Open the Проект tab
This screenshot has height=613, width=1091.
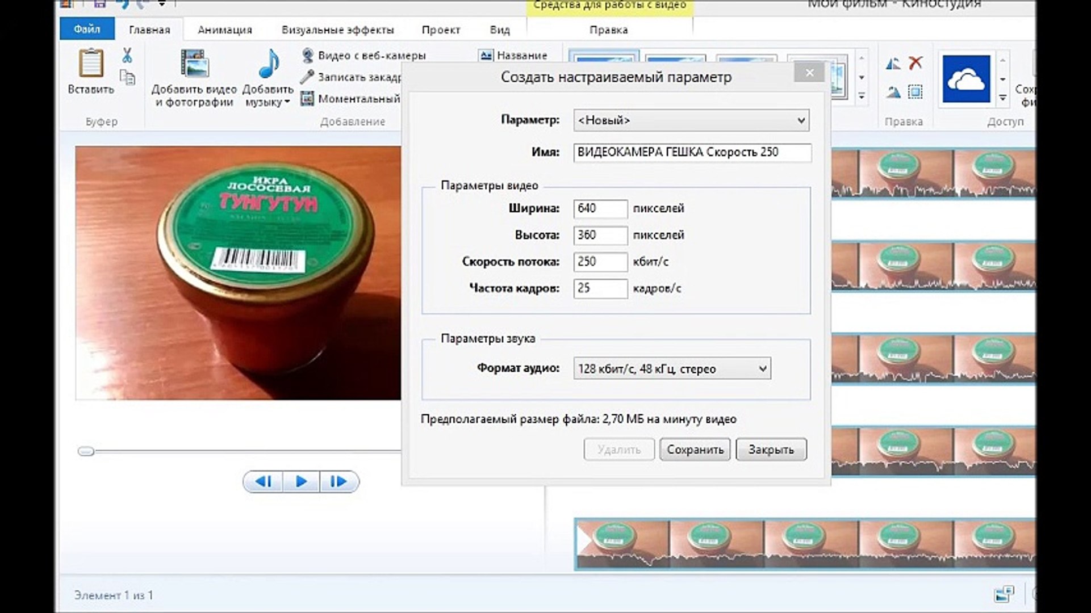[441, 30]
